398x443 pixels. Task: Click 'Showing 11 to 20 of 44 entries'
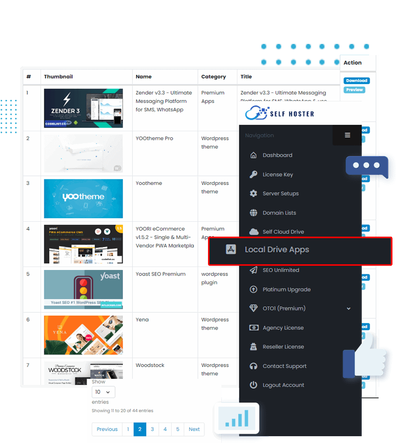click(x=122, y=411)
